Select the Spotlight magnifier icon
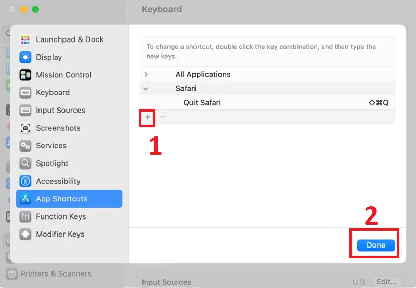Image resolution: width=416 pixels, height=288 pixels. click(x=25, y=163)
